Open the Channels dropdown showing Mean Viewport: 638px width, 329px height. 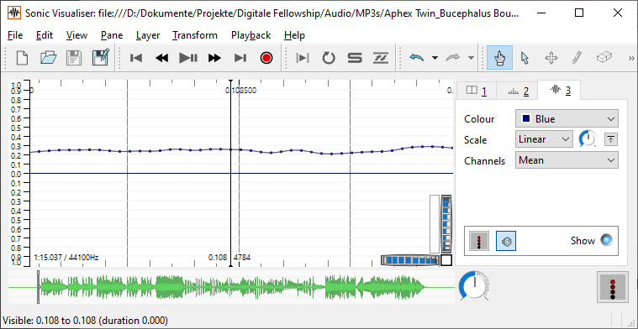[567, 160]
